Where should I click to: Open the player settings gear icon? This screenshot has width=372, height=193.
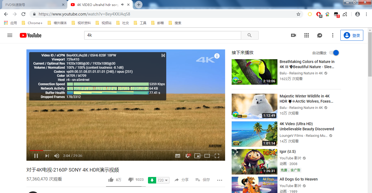[x=187, y=156]
